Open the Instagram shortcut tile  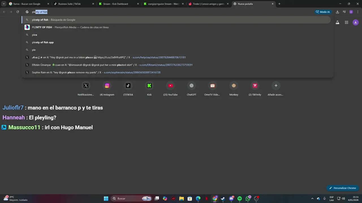tap(107, 89)
